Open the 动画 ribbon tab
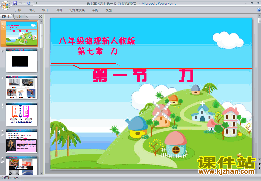 (59, 10)
